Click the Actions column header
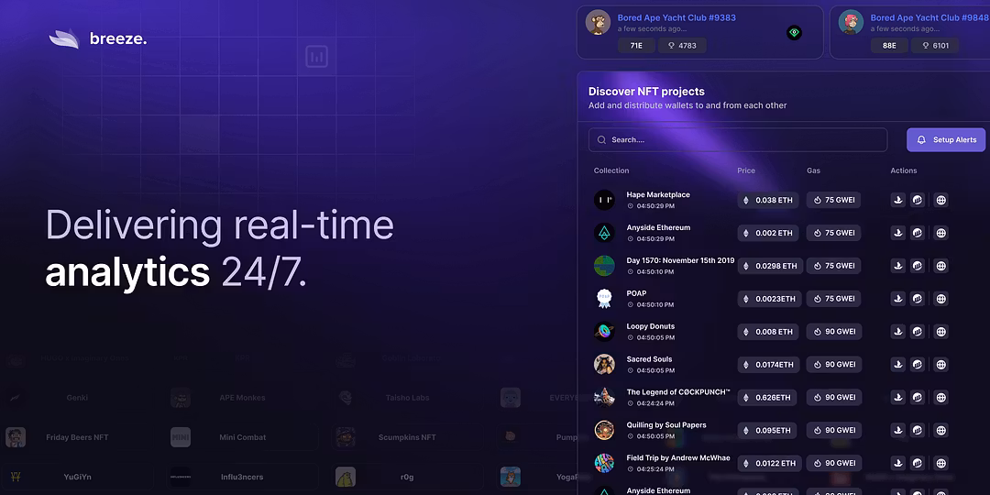The width and height of the screenshot is (990, 495). point(904,170)
